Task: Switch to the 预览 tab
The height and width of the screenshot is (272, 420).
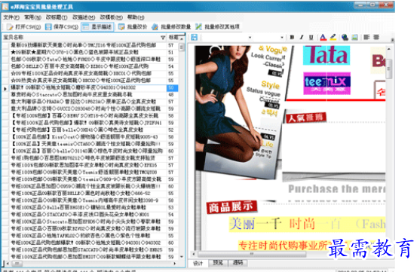Action: 218,263
